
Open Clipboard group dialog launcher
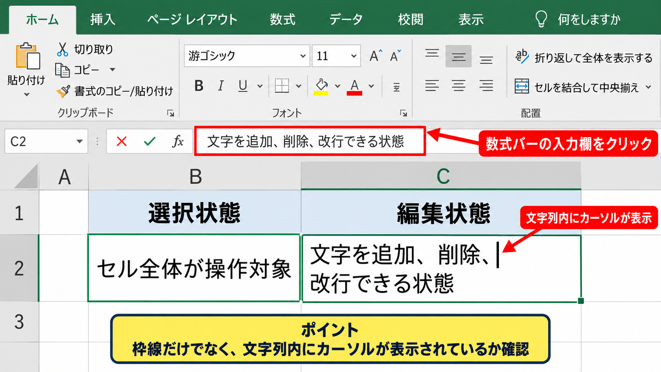pyautogui.click(x=170, y=113)
